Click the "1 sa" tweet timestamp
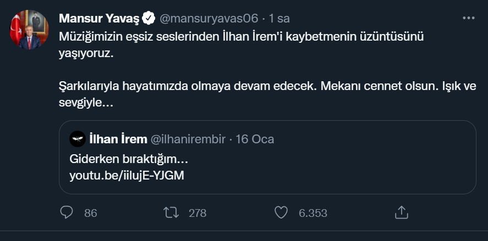Screen dimensions: 488x241 pos(279,18)
